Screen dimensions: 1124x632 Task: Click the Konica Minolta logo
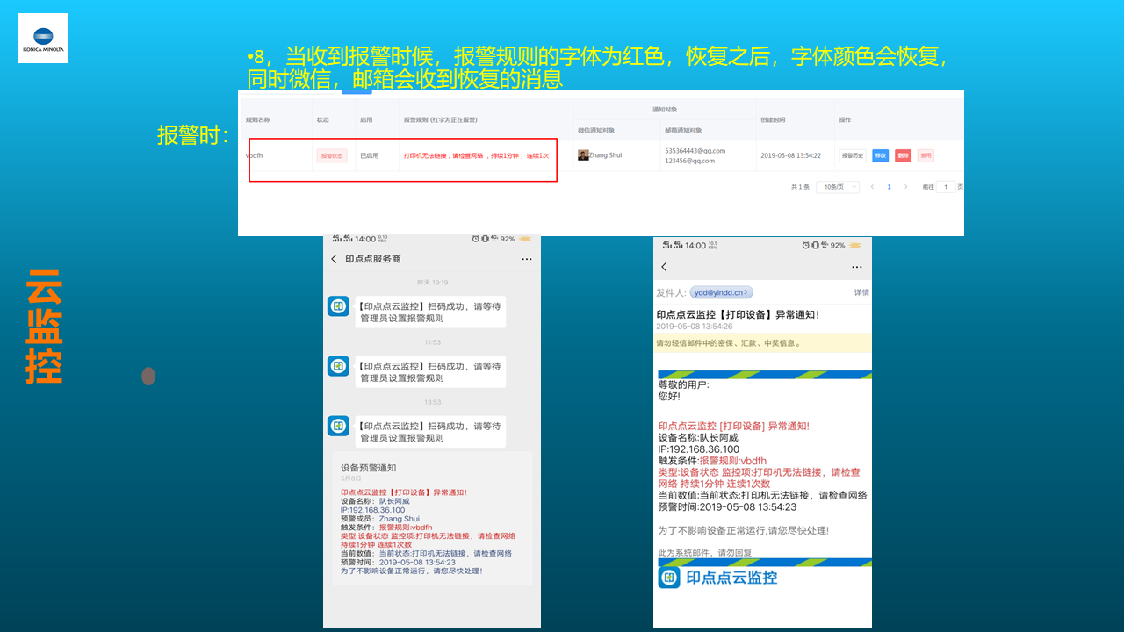click(43, 38)
